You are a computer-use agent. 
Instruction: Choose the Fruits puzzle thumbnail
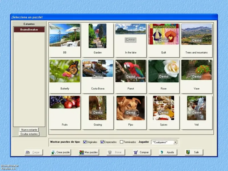pos(65,102)
